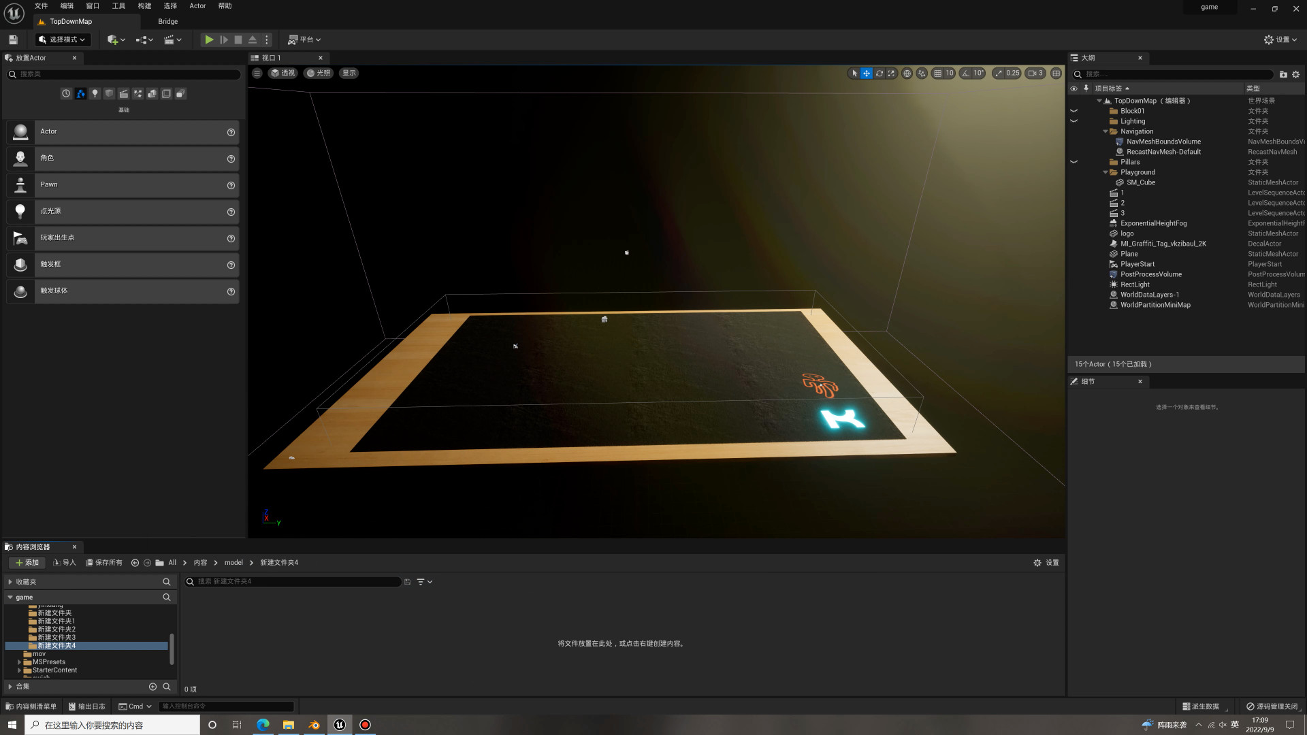Select the scale transform tool icon

(891, 73)
